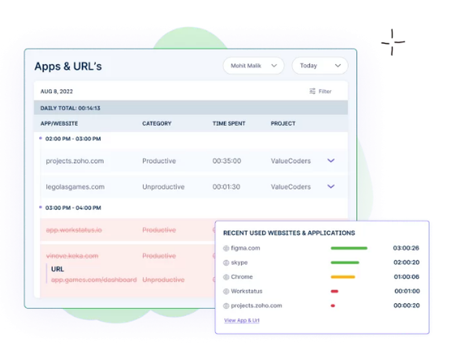The width and height of the screenshot is (453, 362).
Task: Click the yellow usage bar for Chrome
Action: (x=343, y=277)
